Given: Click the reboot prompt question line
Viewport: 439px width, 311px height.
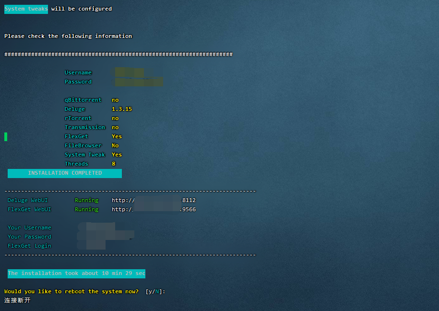Looking at the screenshot, I should click(x=71, y=291).
